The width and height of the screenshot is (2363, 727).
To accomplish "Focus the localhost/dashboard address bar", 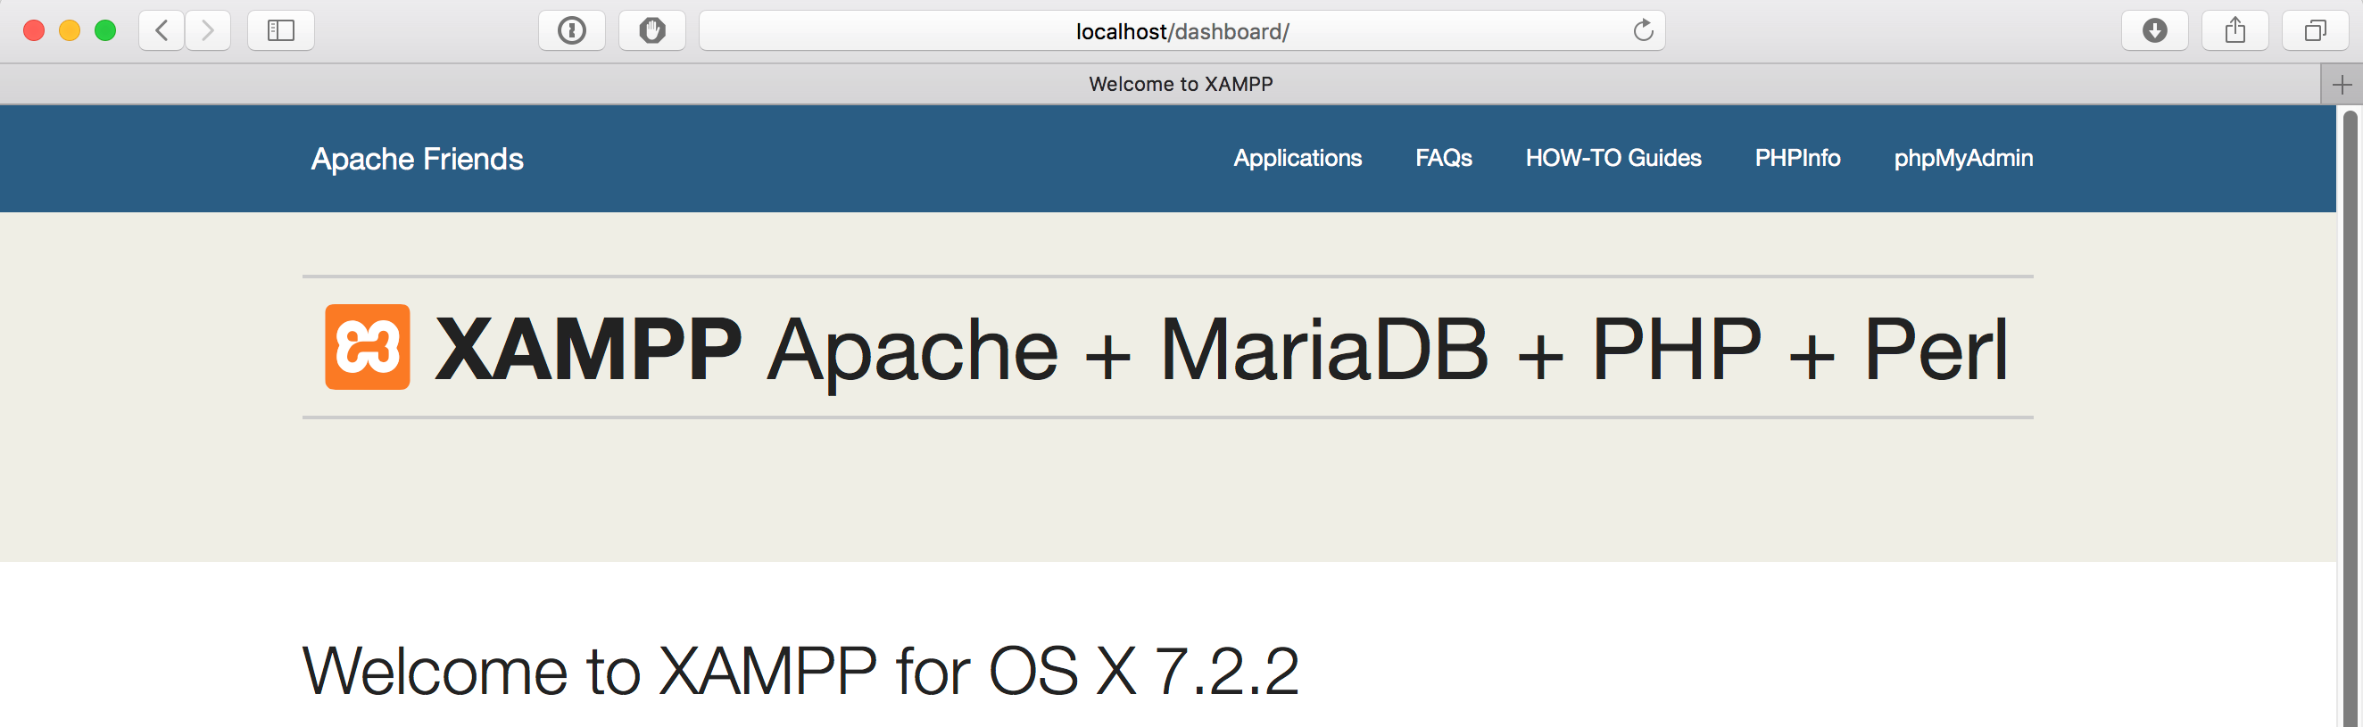I will (x=1181, y=31).
